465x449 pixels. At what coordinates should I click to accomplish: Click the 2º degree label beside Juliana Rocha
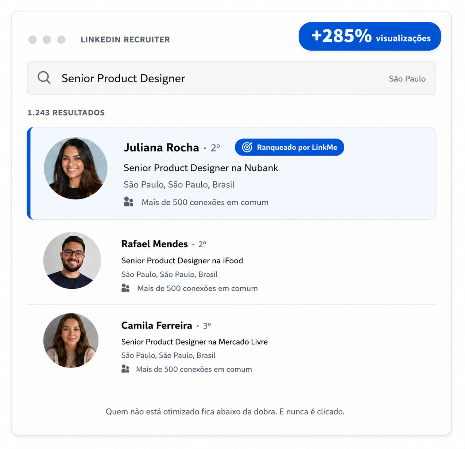point(215,148)
